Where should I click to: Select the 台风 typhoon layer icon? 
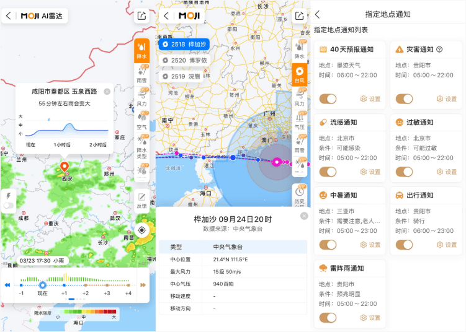[300, 74]
